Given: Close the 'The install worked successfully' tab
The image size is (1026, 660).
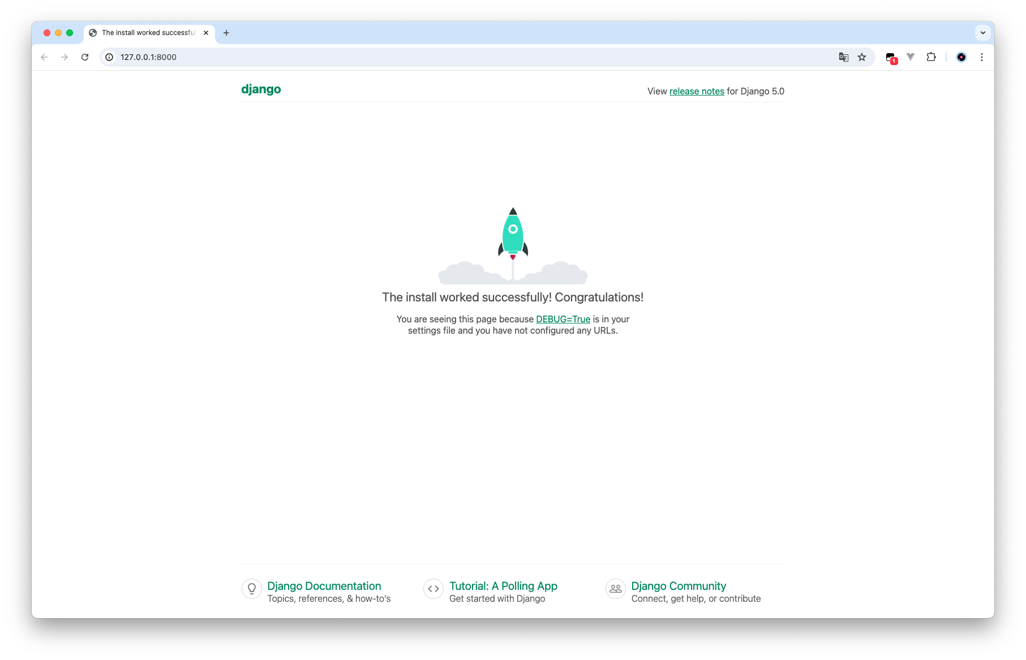Looking at the screenshot, I should pos(206,33).
